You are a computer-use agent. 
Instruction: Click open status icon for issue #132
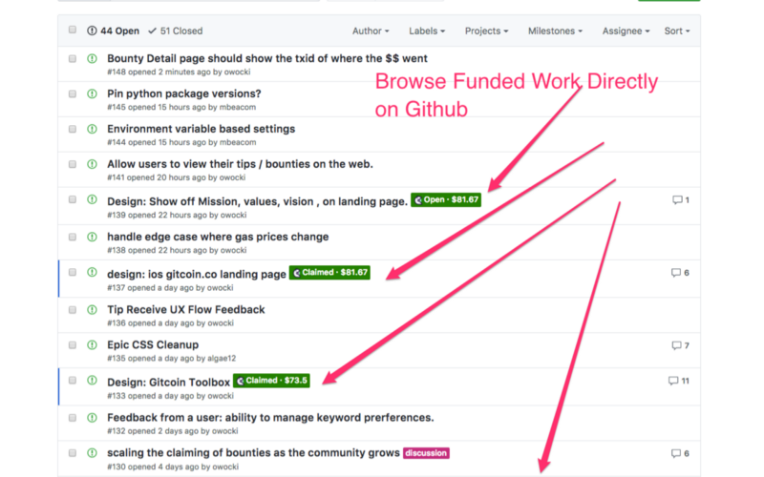92,418
